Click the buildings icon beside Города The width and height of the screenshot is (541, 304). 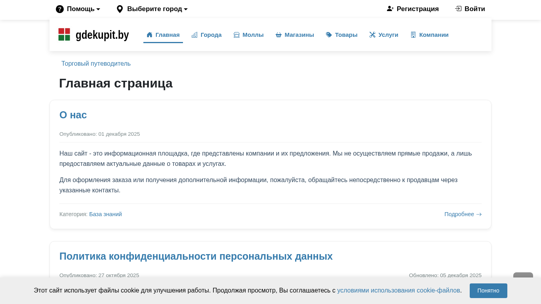click(194, 35)
